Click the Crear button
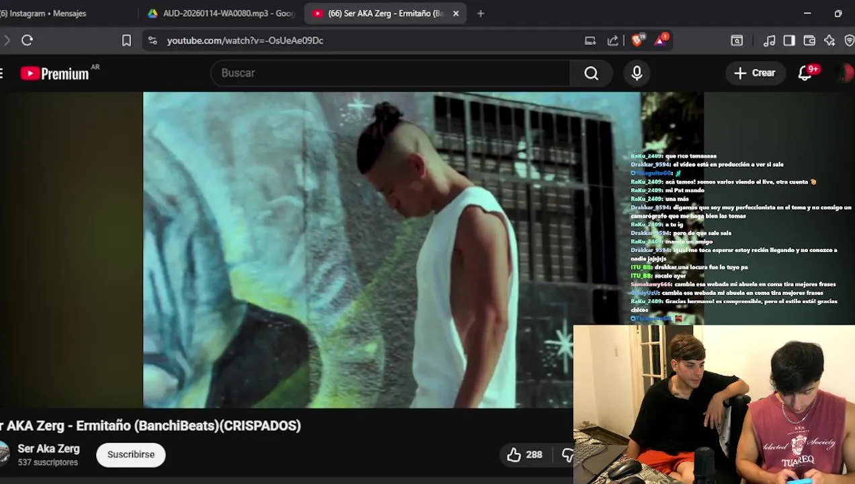 755,73
